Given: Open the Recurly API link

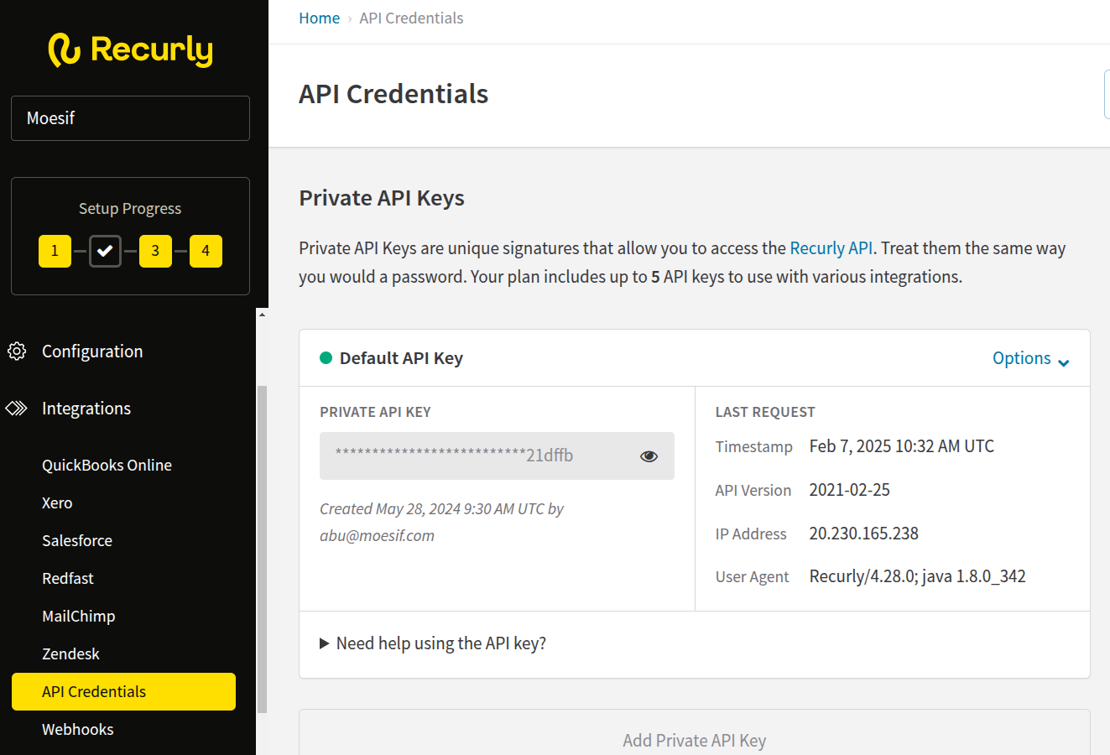Looking at the screenshot, I should (x=831, y=248).
